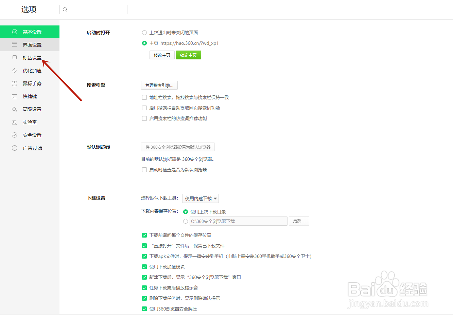
Task: Uncheck “直接打开”文件后，保留已下载文件
Action: [x=144, y=246]
